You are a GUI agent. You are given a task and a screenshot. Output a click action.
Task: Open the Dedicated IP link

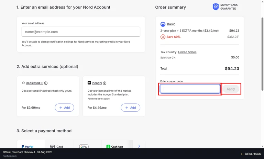(34, 83)
